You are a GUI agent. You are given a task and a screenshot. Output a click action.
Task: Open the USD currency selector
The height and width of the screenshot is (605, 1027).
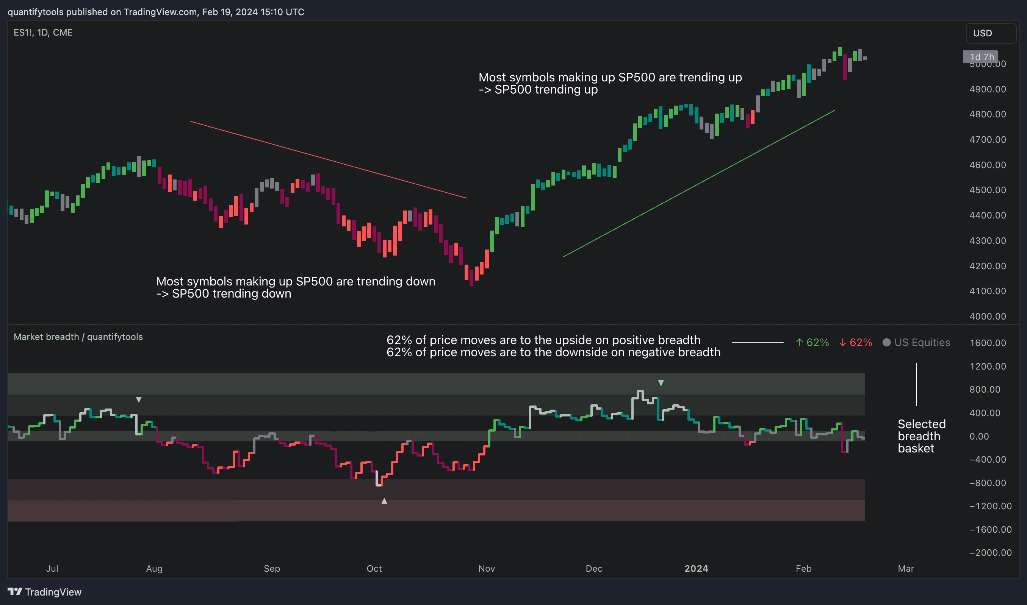990,33
